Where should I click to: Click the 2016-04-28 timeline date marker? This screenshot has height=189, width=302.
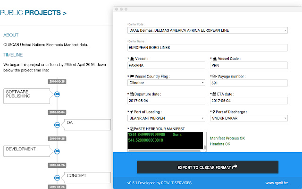point(57,138)
